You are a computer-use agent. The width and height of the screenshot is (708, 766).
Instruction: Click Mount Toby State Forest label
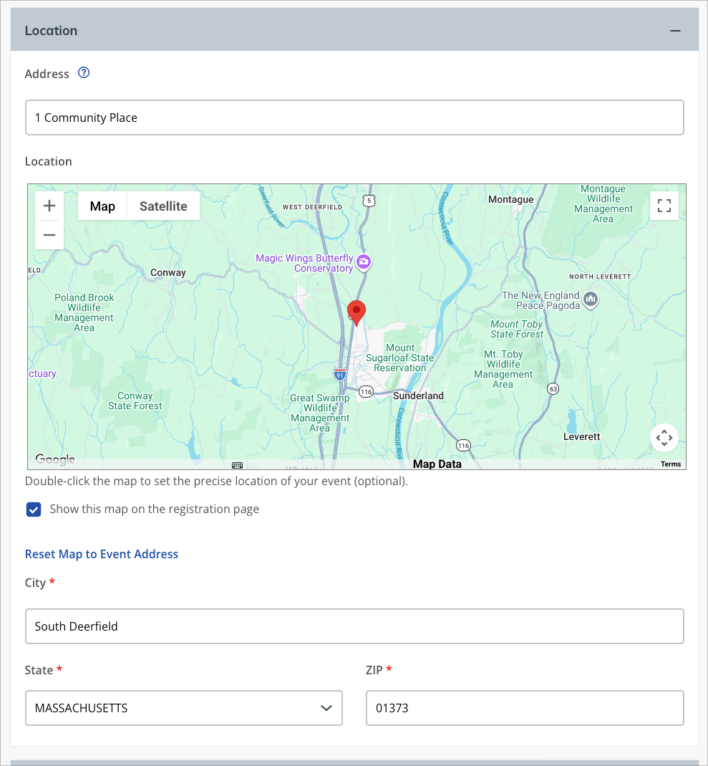tap(517, 330)
